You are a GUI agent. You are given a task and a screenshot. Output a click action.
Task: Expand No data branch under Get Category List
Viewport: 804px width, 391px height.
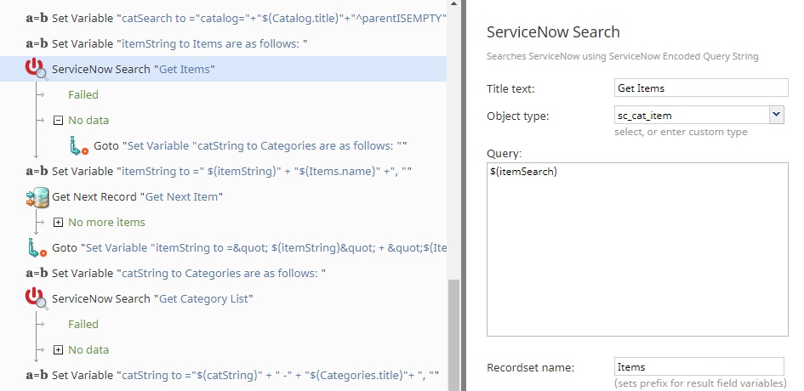[59, 350]
